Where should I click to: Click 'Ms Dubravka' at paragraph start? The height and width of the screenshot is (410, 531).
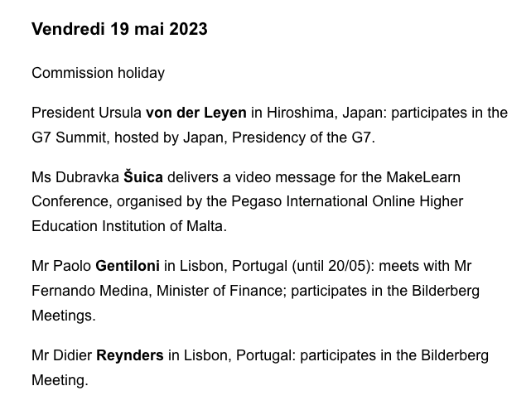[75, 177]
